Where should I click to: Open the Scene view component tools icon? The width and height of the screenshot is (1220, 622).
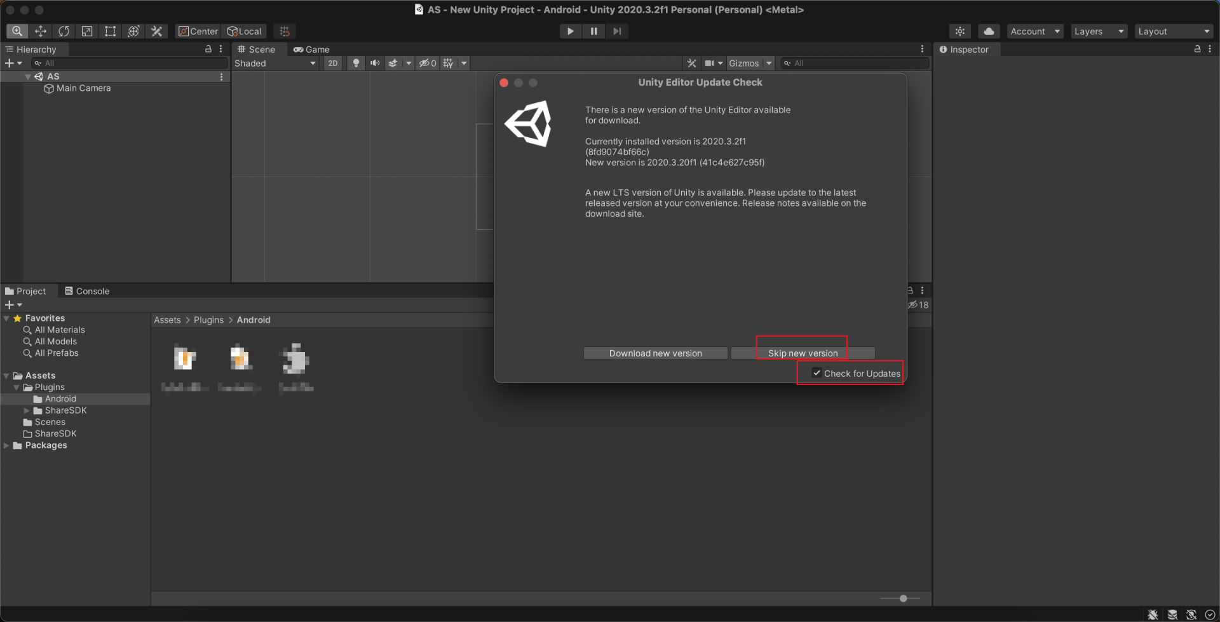(691, 63)
